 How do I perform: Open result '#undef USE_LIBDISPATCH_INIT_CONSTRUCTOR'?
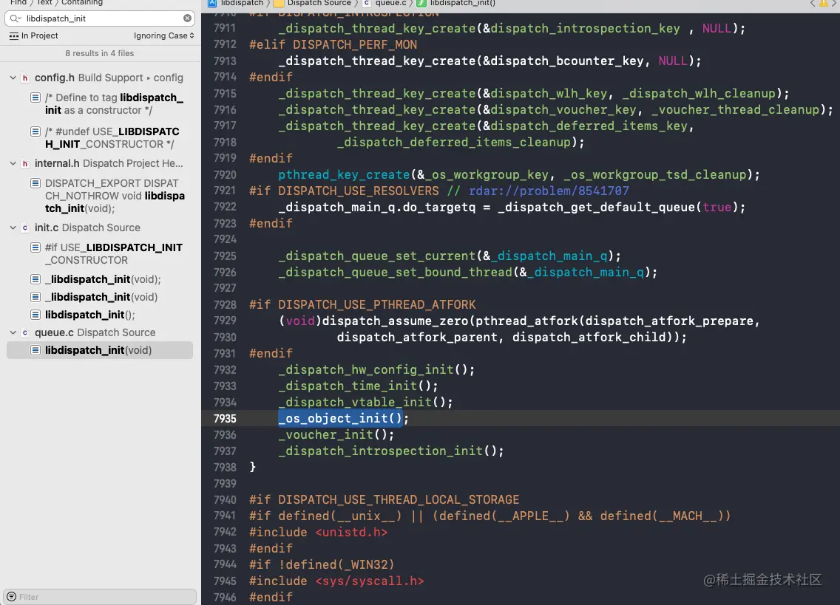pyautogui.click(x=112, y=137)
